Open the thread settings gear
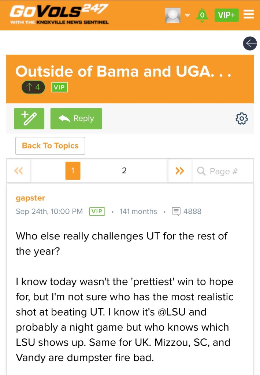Image resolution: width=260 pixels, height=375 pixels. coord(242,118)
